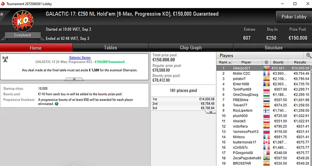
Task: Select player OneChougDoug in the list
Action: pyautogui.click(x=246, y=94)
